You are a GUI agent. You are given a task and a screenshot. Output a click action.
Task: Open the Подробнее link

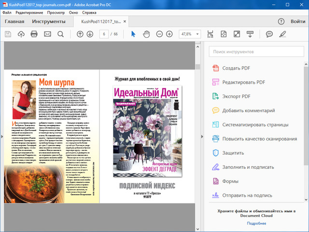coord(256,223)
